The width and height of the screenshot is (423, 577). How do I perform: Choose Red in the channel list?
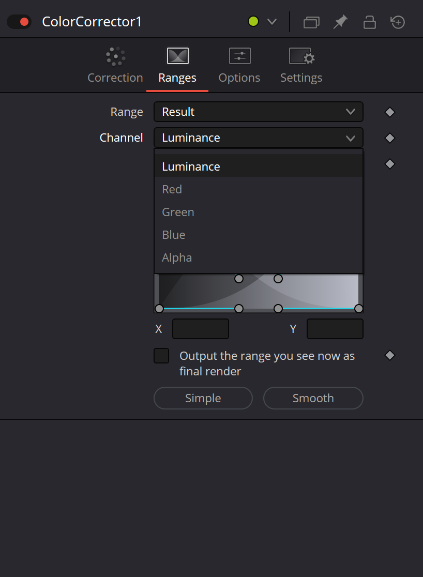[x=259, y=189]
